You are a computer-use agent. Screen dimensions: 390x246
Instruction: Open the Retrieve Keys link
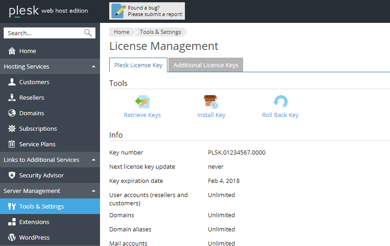click(x=142, y=115)
